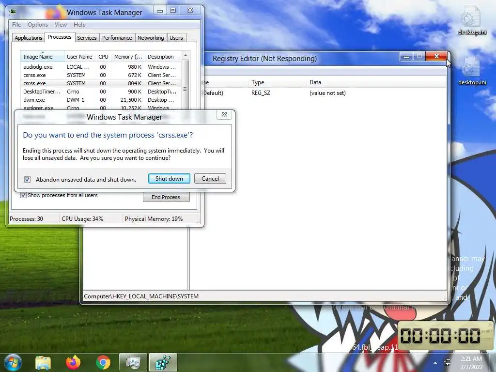This screenshot has height=372, width=496.
Task: Sort processes by Description column header
Action: pyautogui.click(x=163, y=57)
